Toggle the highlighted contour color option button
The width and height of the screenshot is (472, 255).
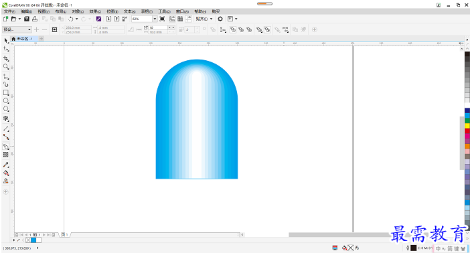(x=267, y=29)
